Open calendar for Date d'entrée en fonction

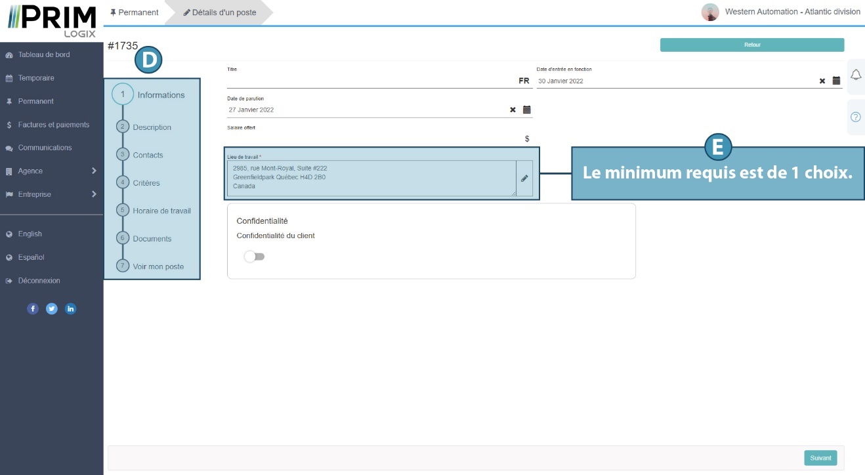836,81
